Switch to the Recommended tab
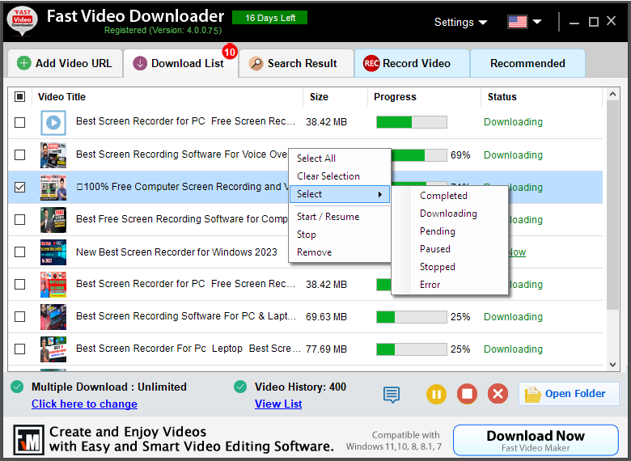 tap(527, 63)
